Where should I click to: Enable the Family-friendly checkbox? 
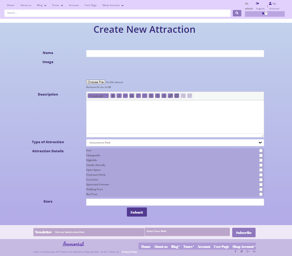pos(261,165)
